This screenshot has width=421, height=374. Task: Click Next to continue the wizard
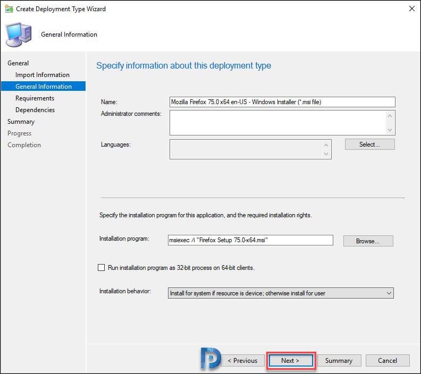click(290, 360)
